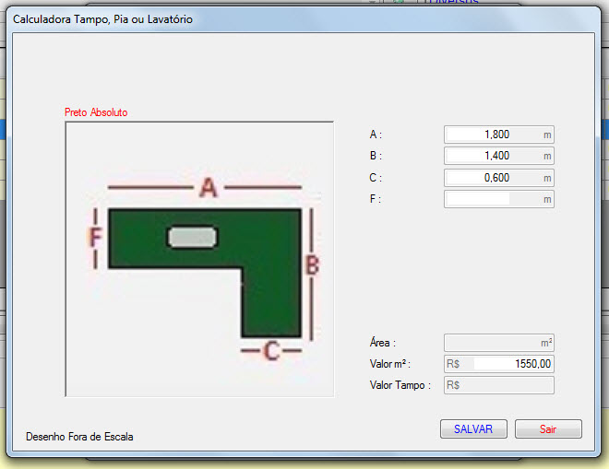Click the 'Valor Tampo :' label
The height and width of the screenshot is (469, 609).
400,385
